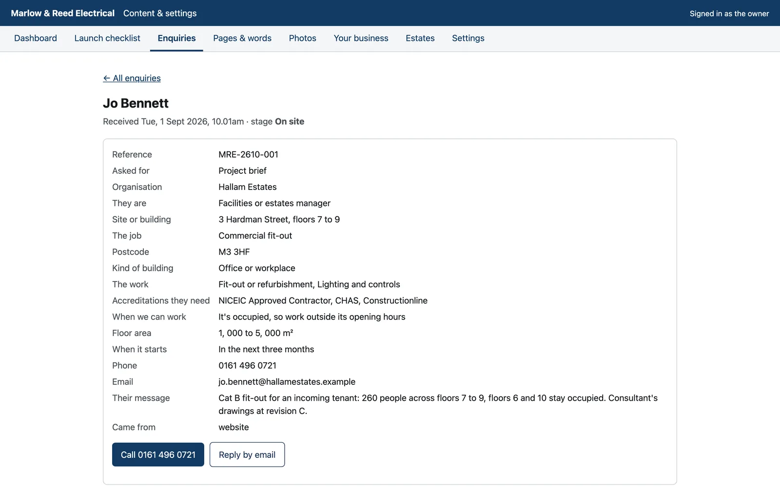
Task: Click Fit-out or refurbishment, Lighting and controls
Action: pos(309,284)
